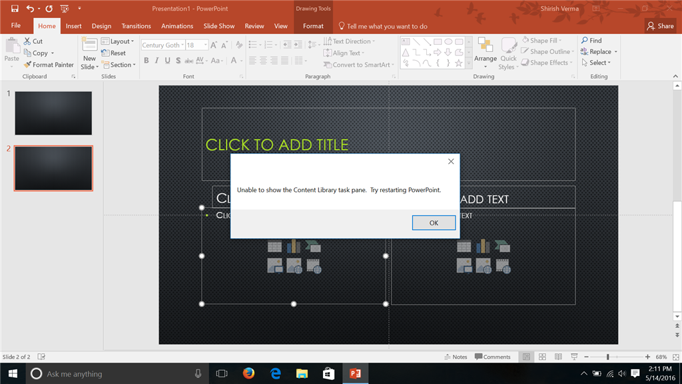Toggle Bold formatting
682x384 pixels.
(x=146, y=61)
